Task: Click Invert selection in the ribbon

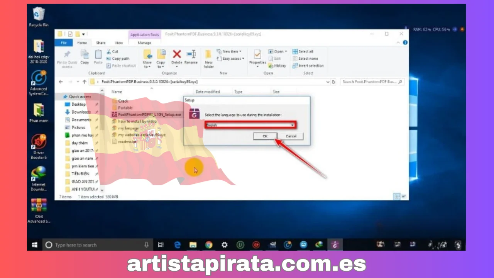Action: coord(308,66)
